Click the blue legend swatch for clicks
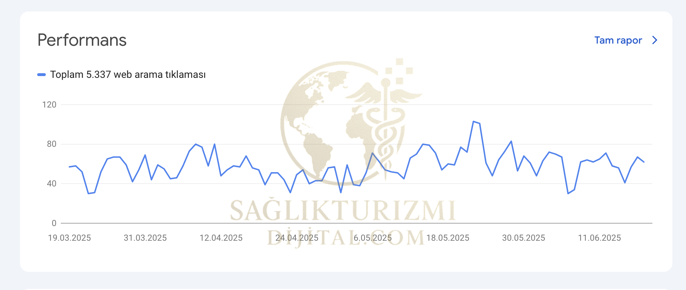Viewport: 686px width, 290px height. pyautogui.click(x=41, y=75)
